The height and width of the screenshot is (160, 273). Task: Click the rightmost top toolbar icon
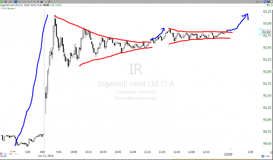271,2
